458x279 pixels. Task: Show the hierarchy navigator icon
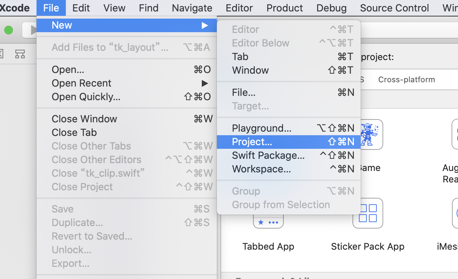click(20, 54)
